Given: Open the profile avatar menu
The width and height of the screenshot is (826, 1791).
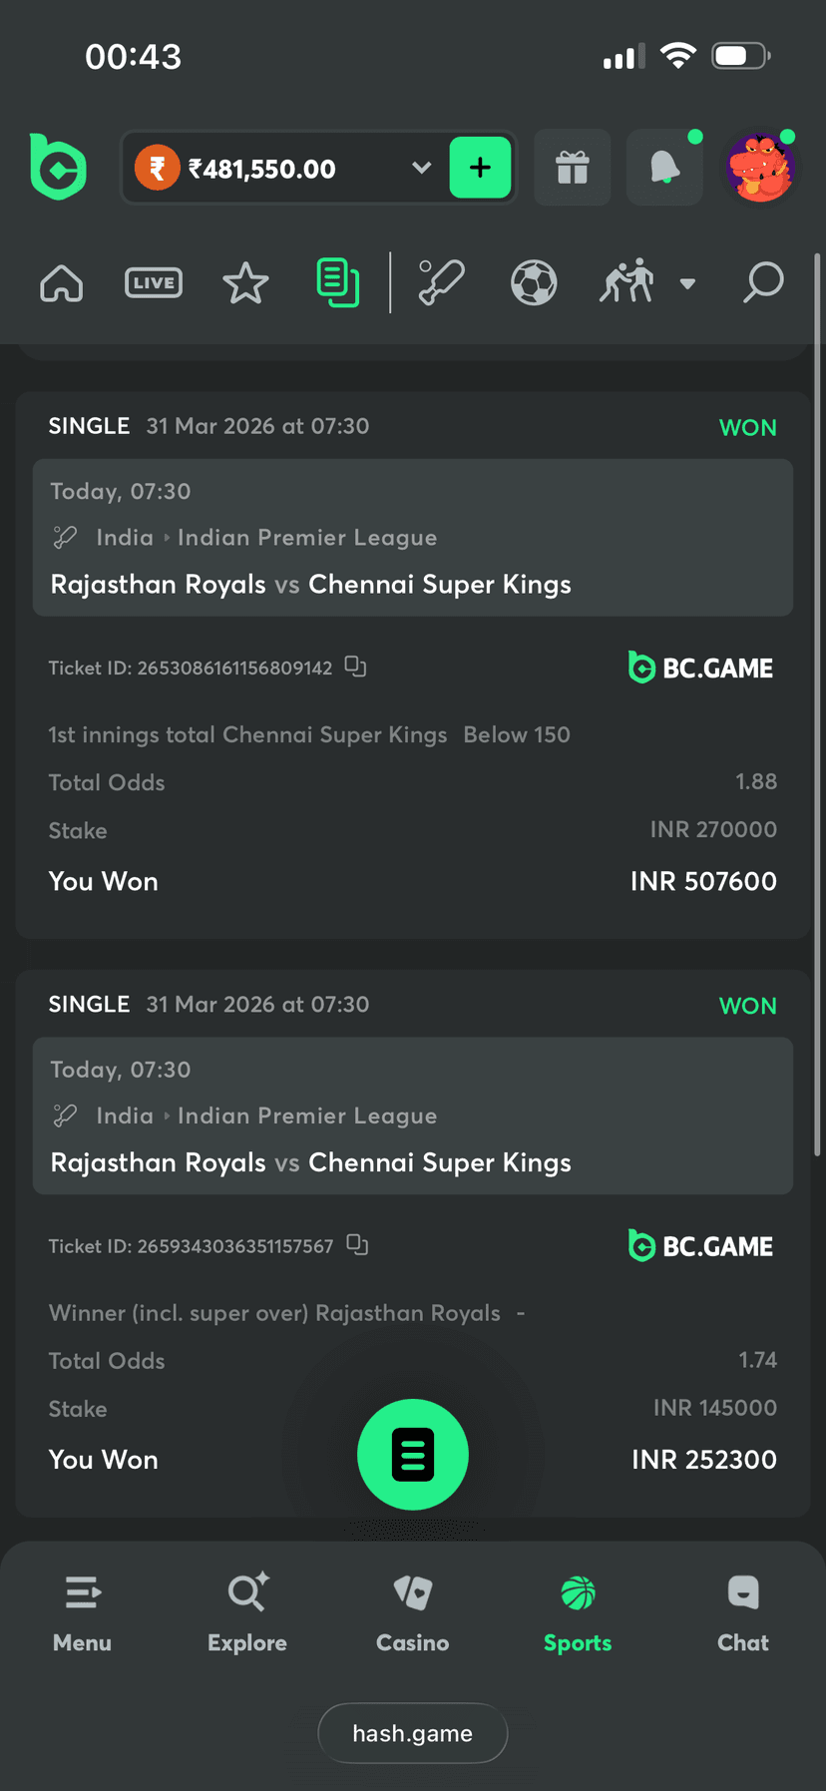Looking at the screenshot, I should 760,168.
